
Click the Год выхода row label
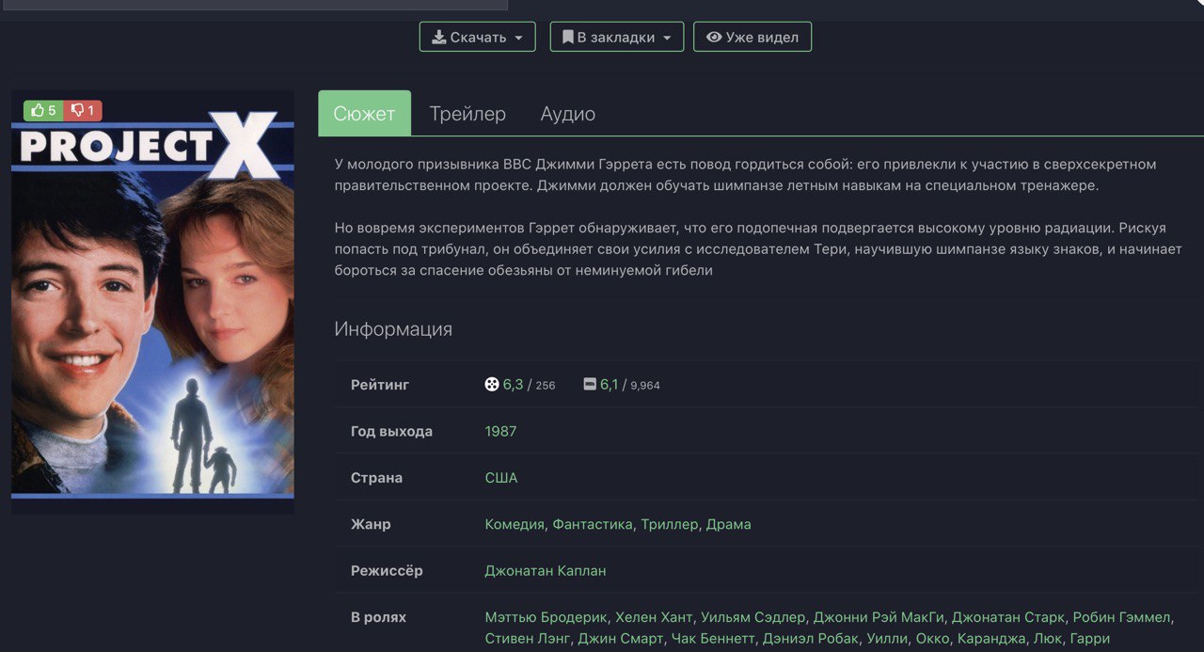click(x=391, y=431)
